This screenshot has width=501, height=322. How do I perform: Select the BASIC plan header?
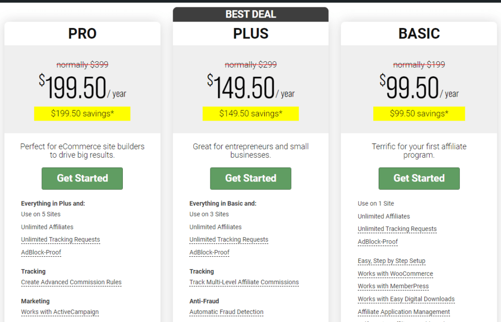coord(419,33)
